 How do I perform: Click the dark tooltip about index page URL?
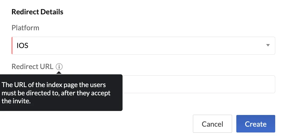(x=61, y=93)
